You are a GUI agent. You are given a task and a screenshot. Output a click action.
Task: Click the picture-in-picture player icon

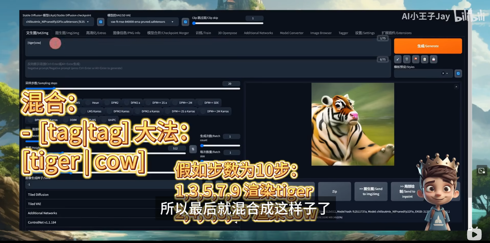coord(482,171)
